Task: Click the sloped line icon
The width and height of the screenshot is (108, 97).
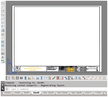Action: click(x=34, y=78)
